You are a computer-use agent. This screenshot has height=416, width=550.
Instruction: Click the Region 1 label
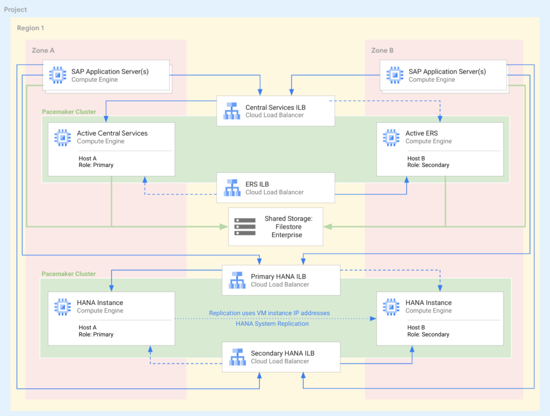click(31, 28)
